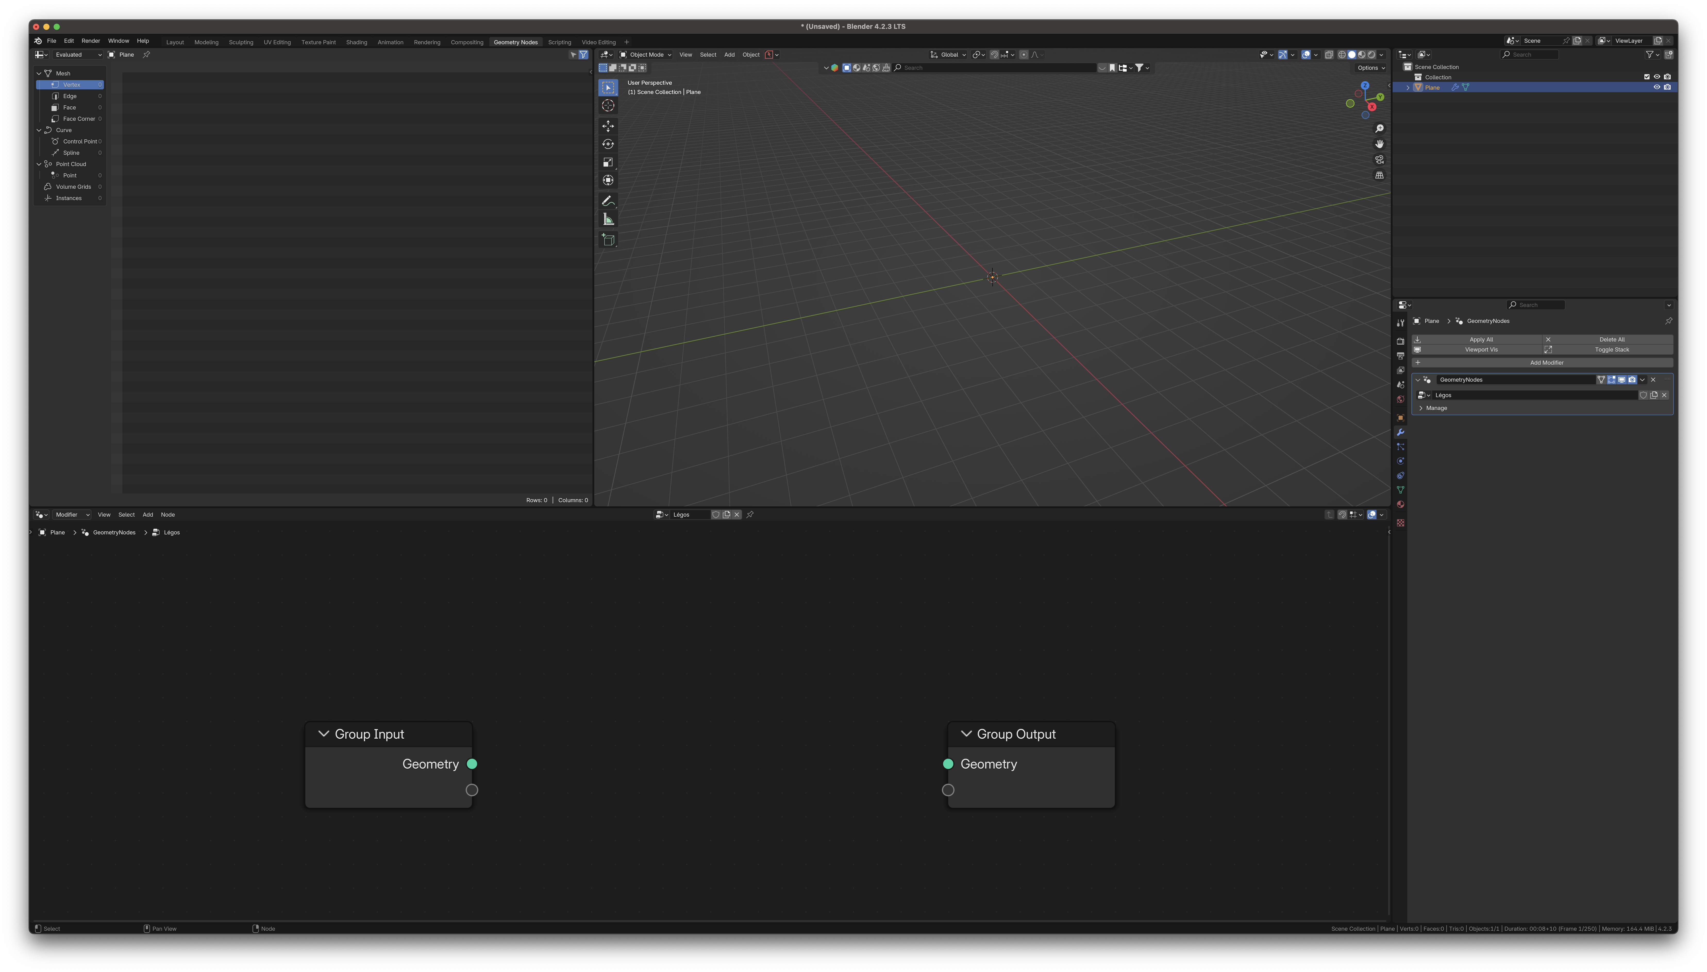The width and height of the screenshot is (1707, 972).
Task: Open the Particles properties tab
Action: tap(1400, 447)
